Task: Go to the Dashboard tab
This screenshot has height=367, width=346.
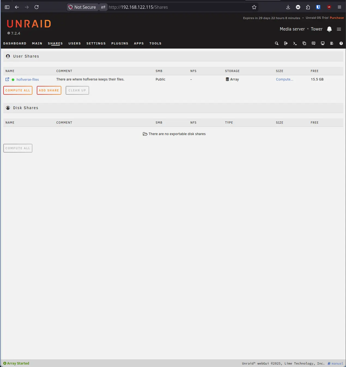Action: tap(15, 43)
